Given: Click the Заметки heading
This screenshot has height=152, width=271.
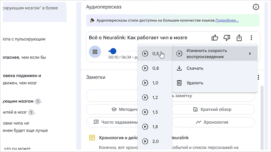Looking at the screenshot, I should (x=96, y=77).
